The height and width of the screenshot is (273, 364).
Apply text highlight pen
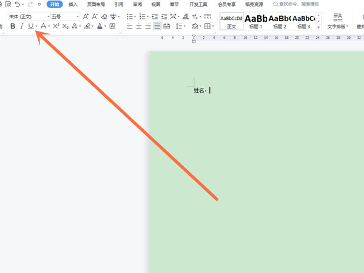87,27
